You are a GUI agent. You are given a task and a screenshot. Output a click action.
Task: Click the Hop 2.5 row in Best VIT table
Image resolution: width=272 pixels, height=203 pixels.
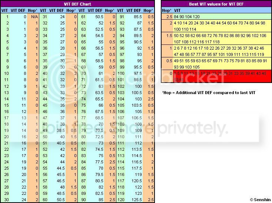click(216, 17)
